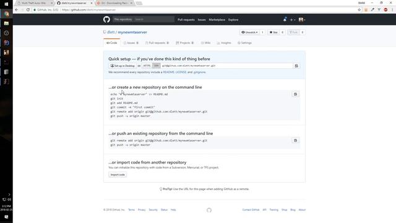The width and height of the screenshot is (396, 223).
Task: Click the disabled Fork button
Action: (x=293, y=32)
